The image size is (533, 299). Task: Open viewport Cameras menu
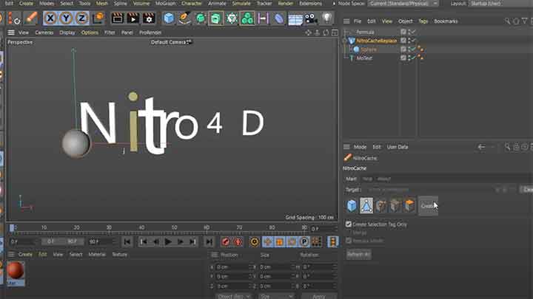tap(44, 32)
